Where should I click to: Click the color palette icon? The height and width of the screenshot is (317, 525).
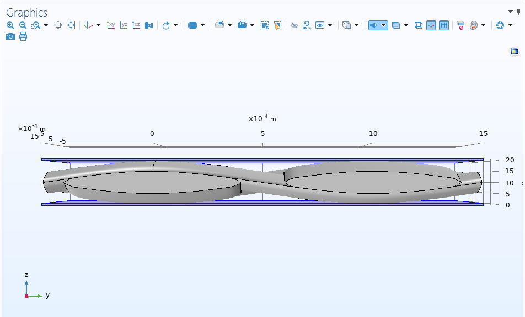click(x=474, y=25)
